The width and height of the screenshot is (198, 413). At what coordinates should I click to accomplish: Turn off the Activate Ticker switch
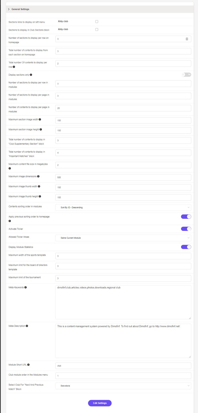tap(186, 229)
